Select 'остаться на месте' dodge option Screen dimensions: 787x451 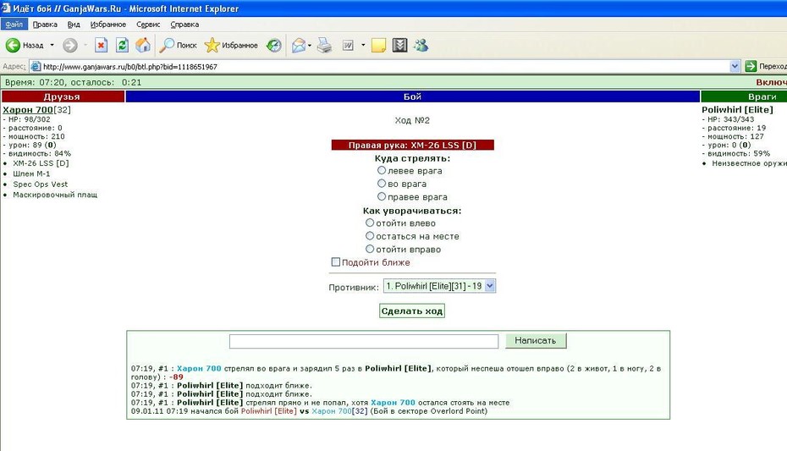tap(370, 236)
